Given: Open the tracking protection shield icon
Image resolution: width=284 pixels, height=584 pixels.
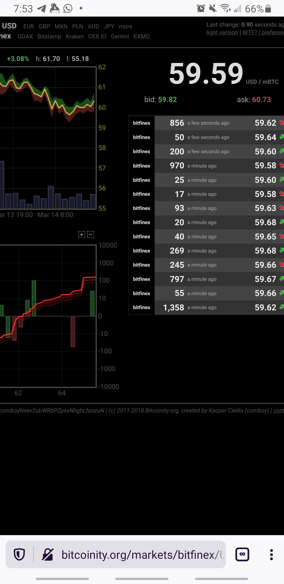Looking at the screenshot, I should [x=19, y=555].
